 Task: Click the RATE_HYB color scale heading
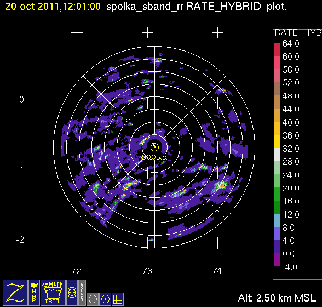click(x=298, y=33)
